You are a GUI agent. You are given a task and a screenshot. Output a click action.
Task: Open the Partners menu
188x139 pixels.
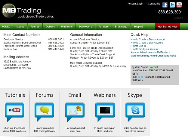coord(103,27)
